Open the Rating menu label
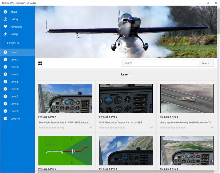 click(14, 34)
